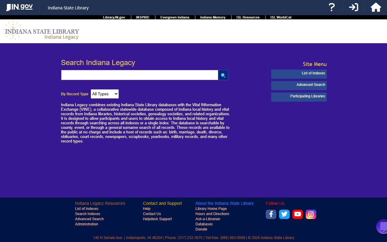This screenshot has height=242, width=387.
Task: Open the help question mark icon
Action: point(332,7)
